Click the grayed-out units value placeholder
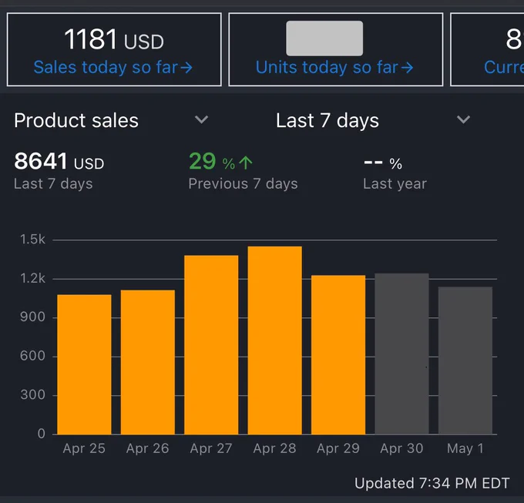This screenshot has height=503, width=524. (x=324, y=39)
